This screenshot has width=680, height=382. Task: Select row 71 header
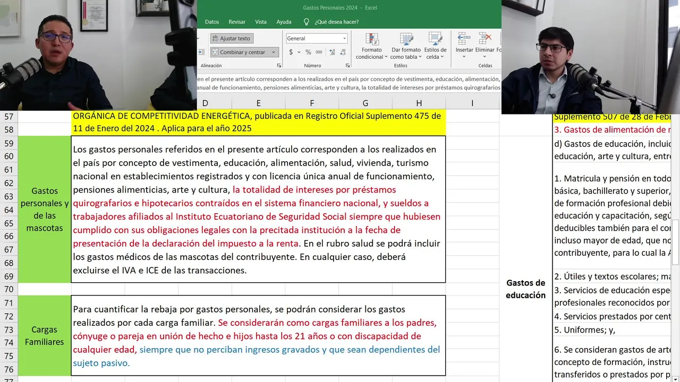8,303
